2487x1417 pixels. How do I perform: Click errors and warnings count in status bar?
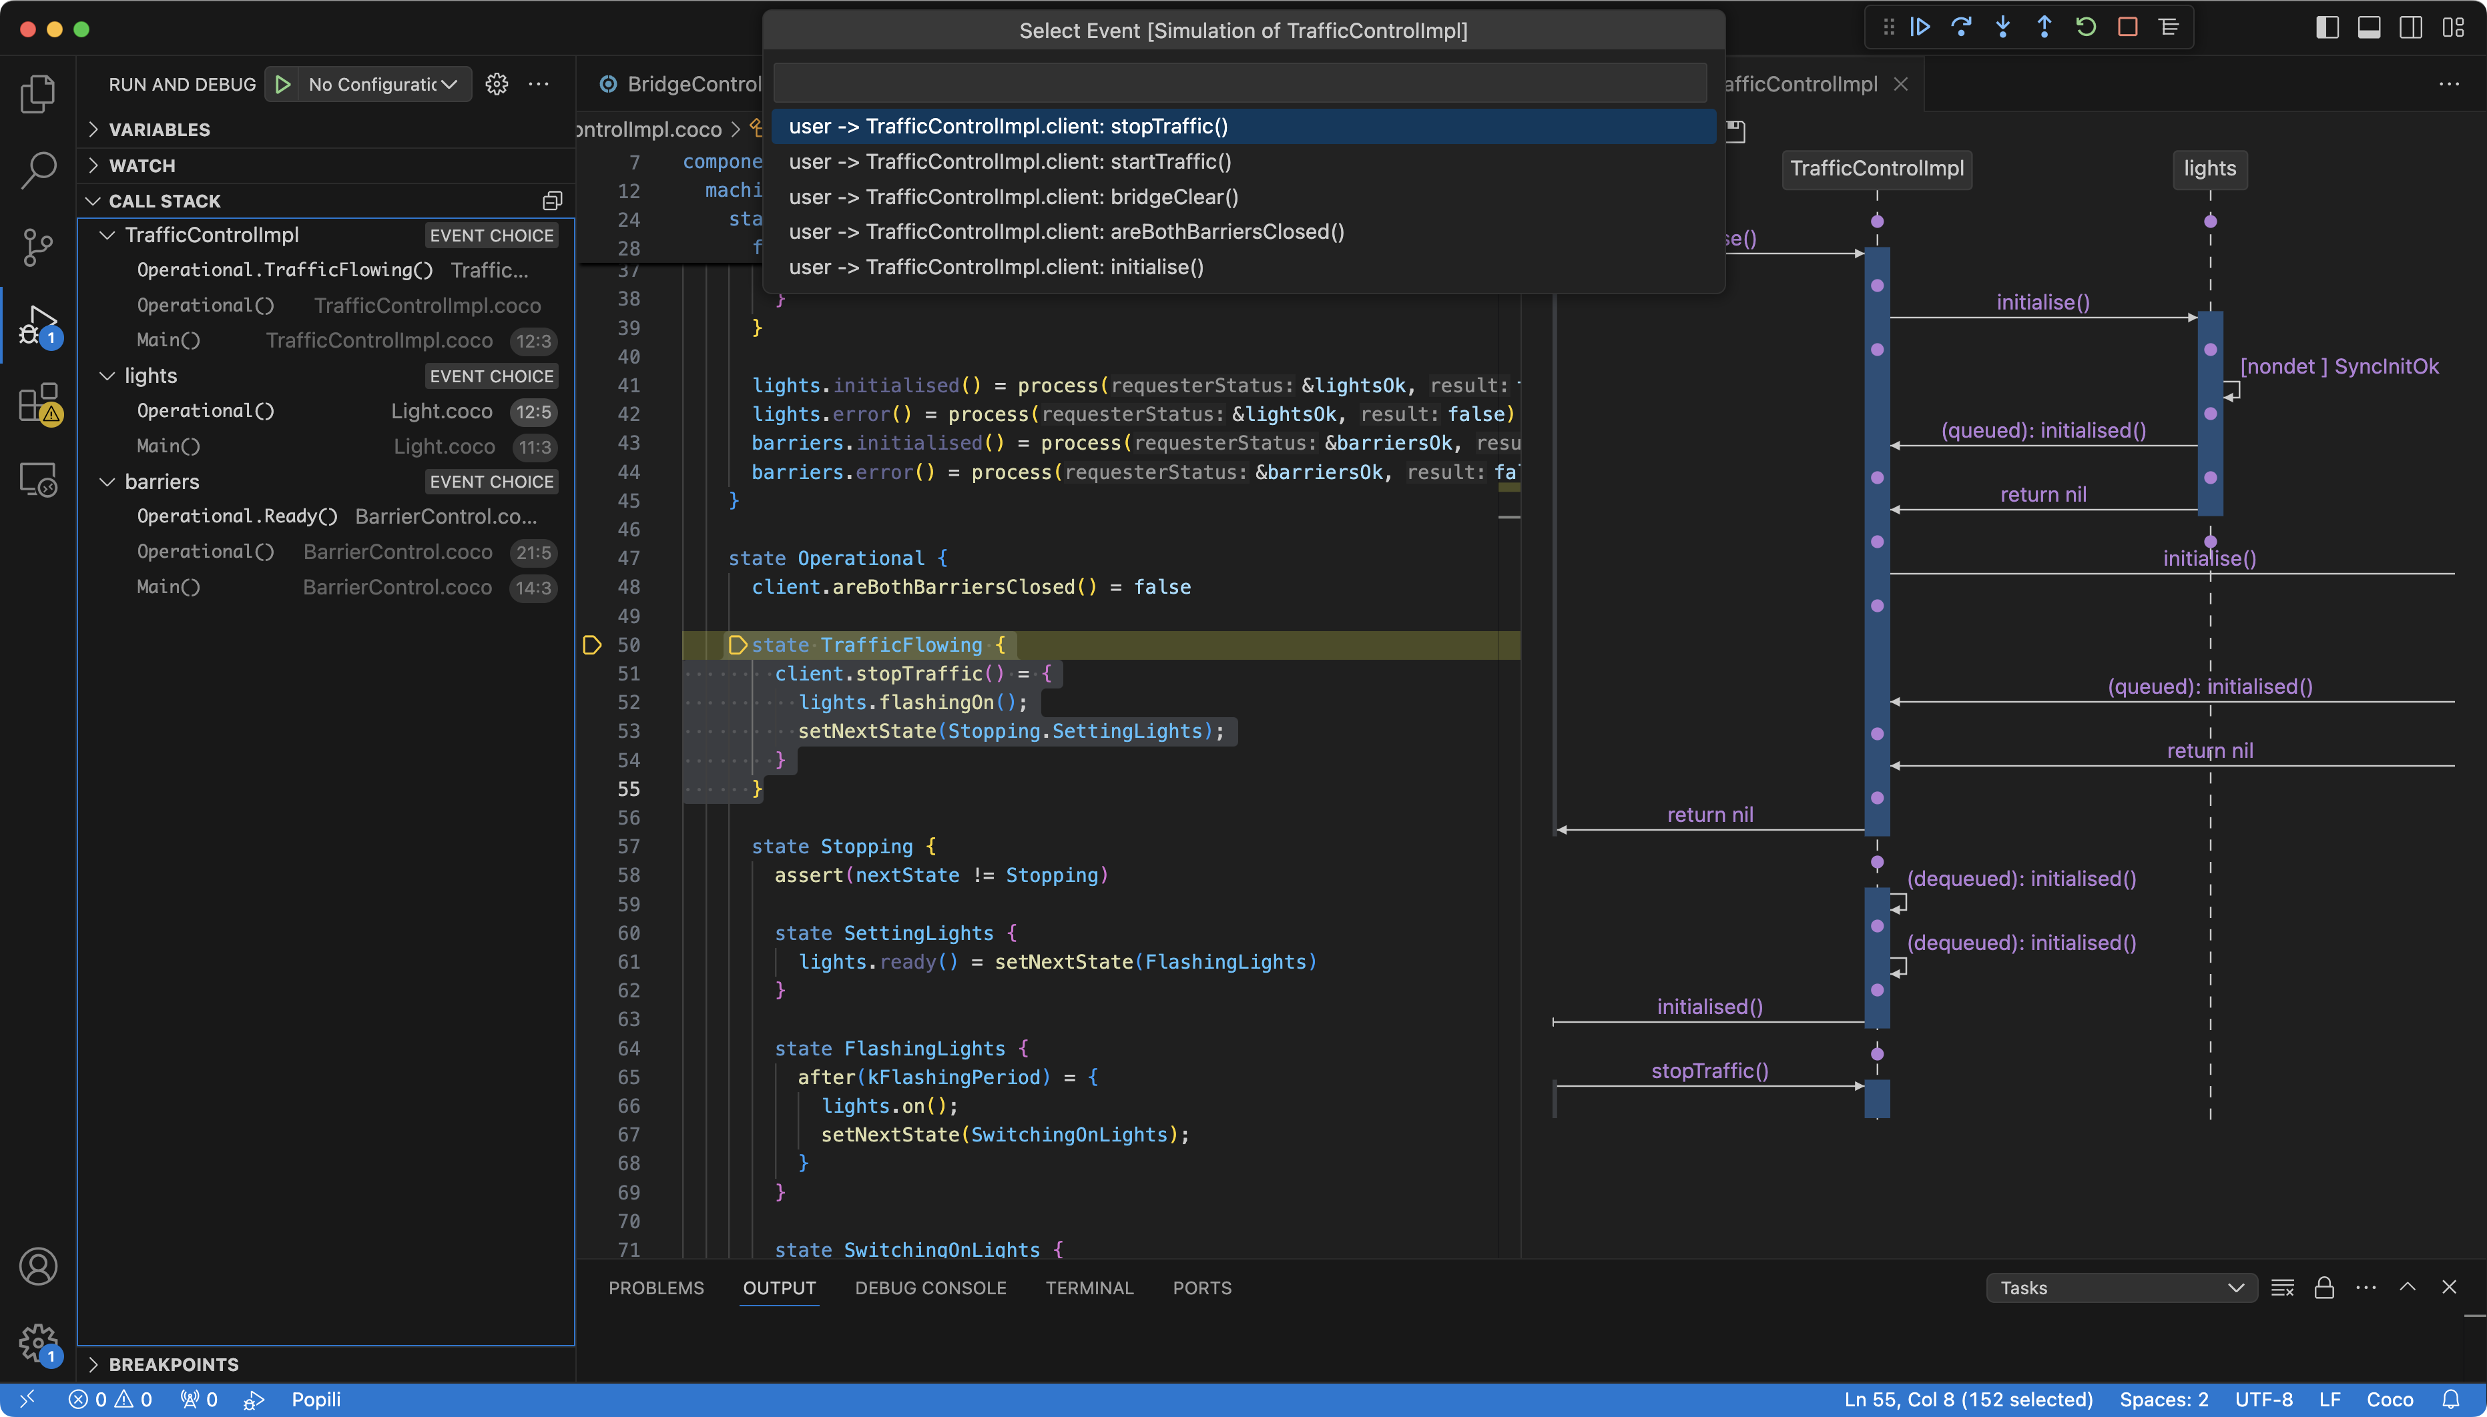point(110,1400)
